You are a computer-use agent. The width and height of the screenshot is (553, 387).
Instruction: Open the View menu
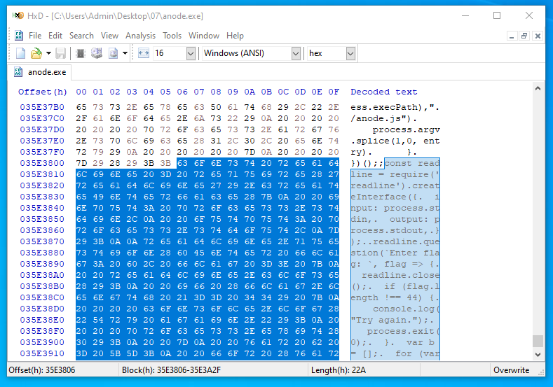(x=109, y=36)
